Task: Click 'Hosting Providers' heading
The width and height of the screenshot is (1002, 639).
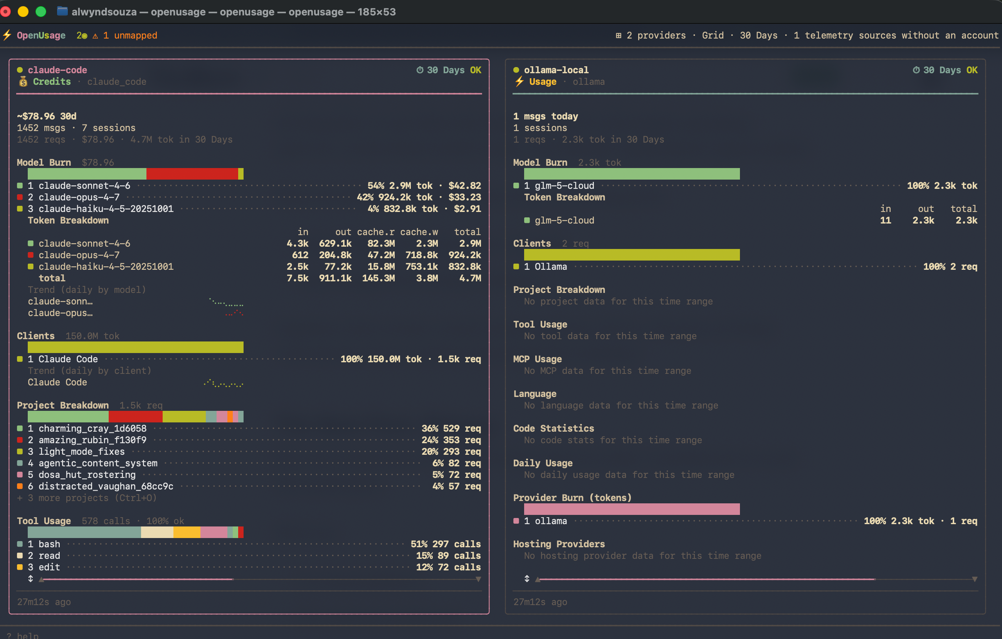Action: 559,544
